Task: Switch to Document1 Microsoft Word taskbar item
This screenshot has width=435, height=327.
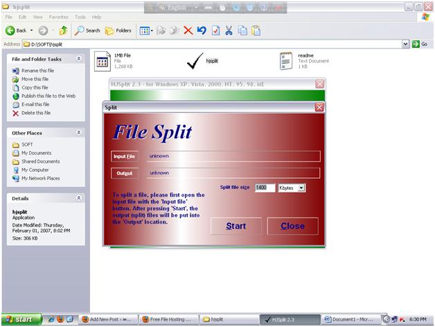Action: (350, 319)
